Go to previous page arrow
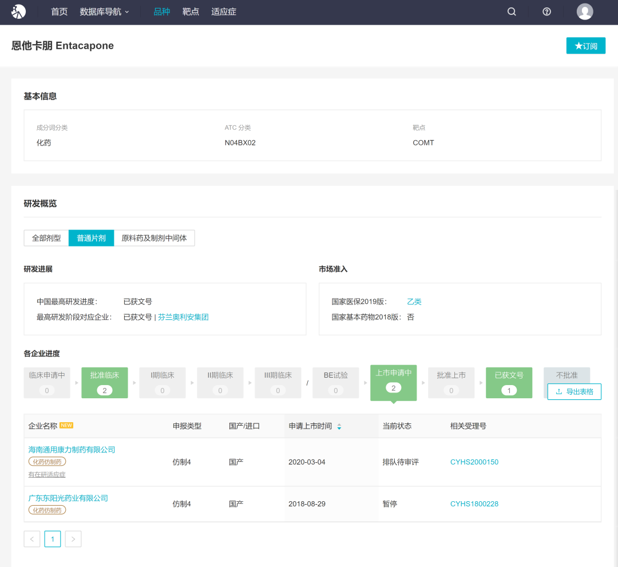The width and height of the screenshot is (618, 567). (x=32, y=539)
